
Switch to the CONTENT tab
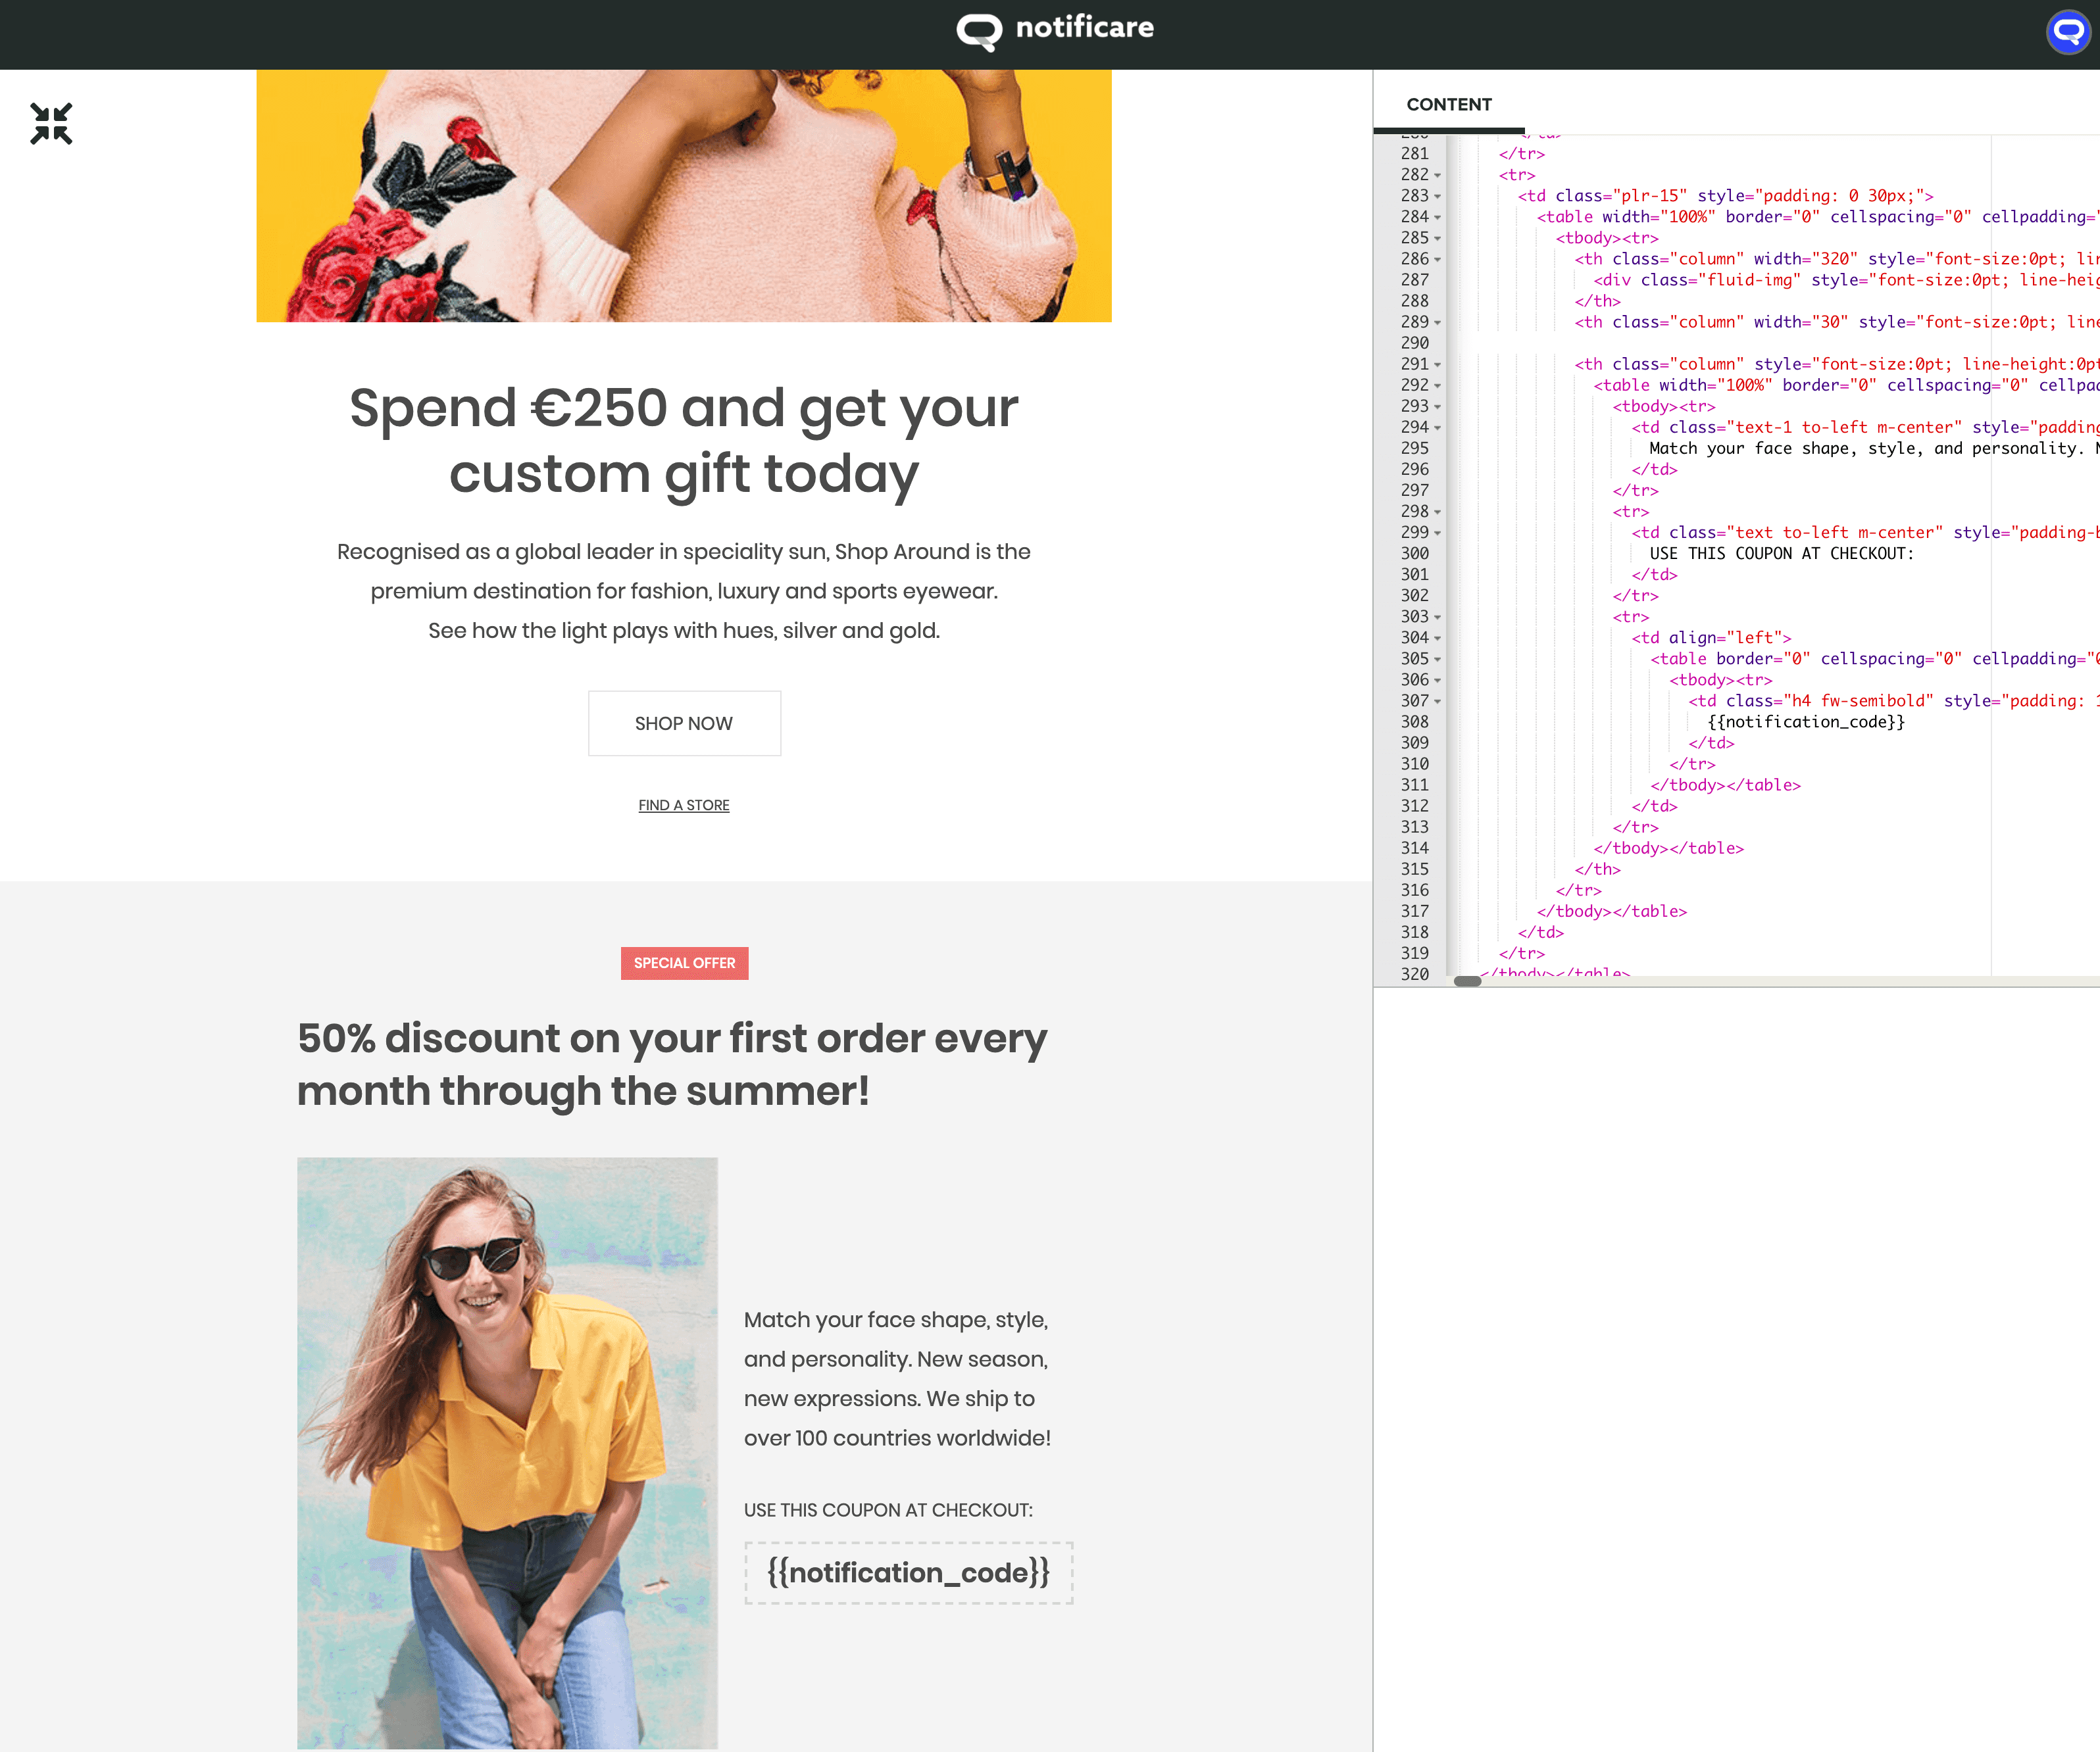point(1449,104)
